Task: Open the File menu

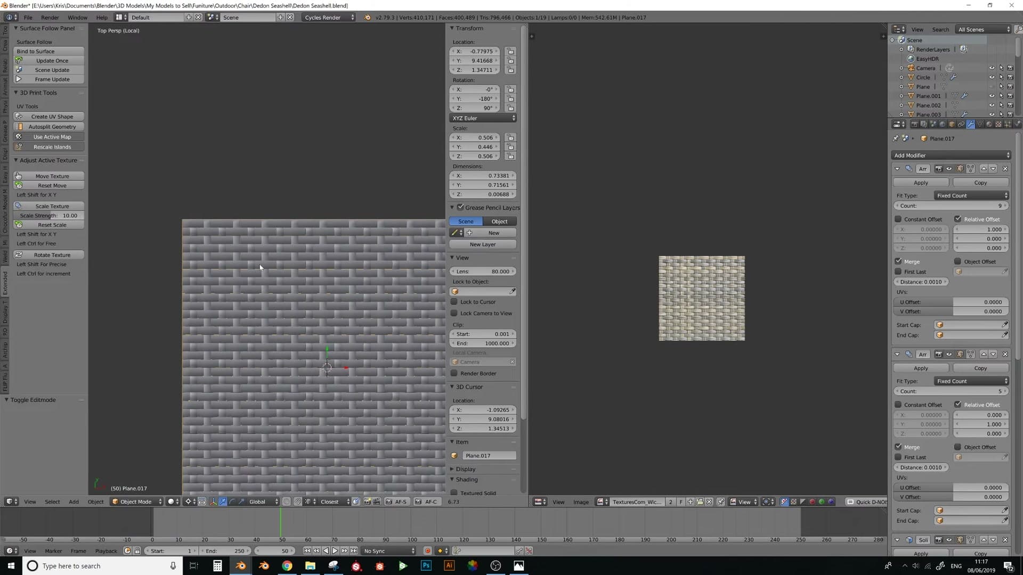Action: click(x=28, y=17)
